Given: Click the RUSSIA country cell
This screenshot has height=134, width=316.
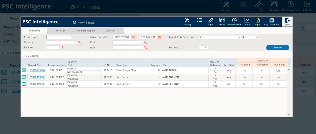Looking at the screenshot, I should [84, 69].
